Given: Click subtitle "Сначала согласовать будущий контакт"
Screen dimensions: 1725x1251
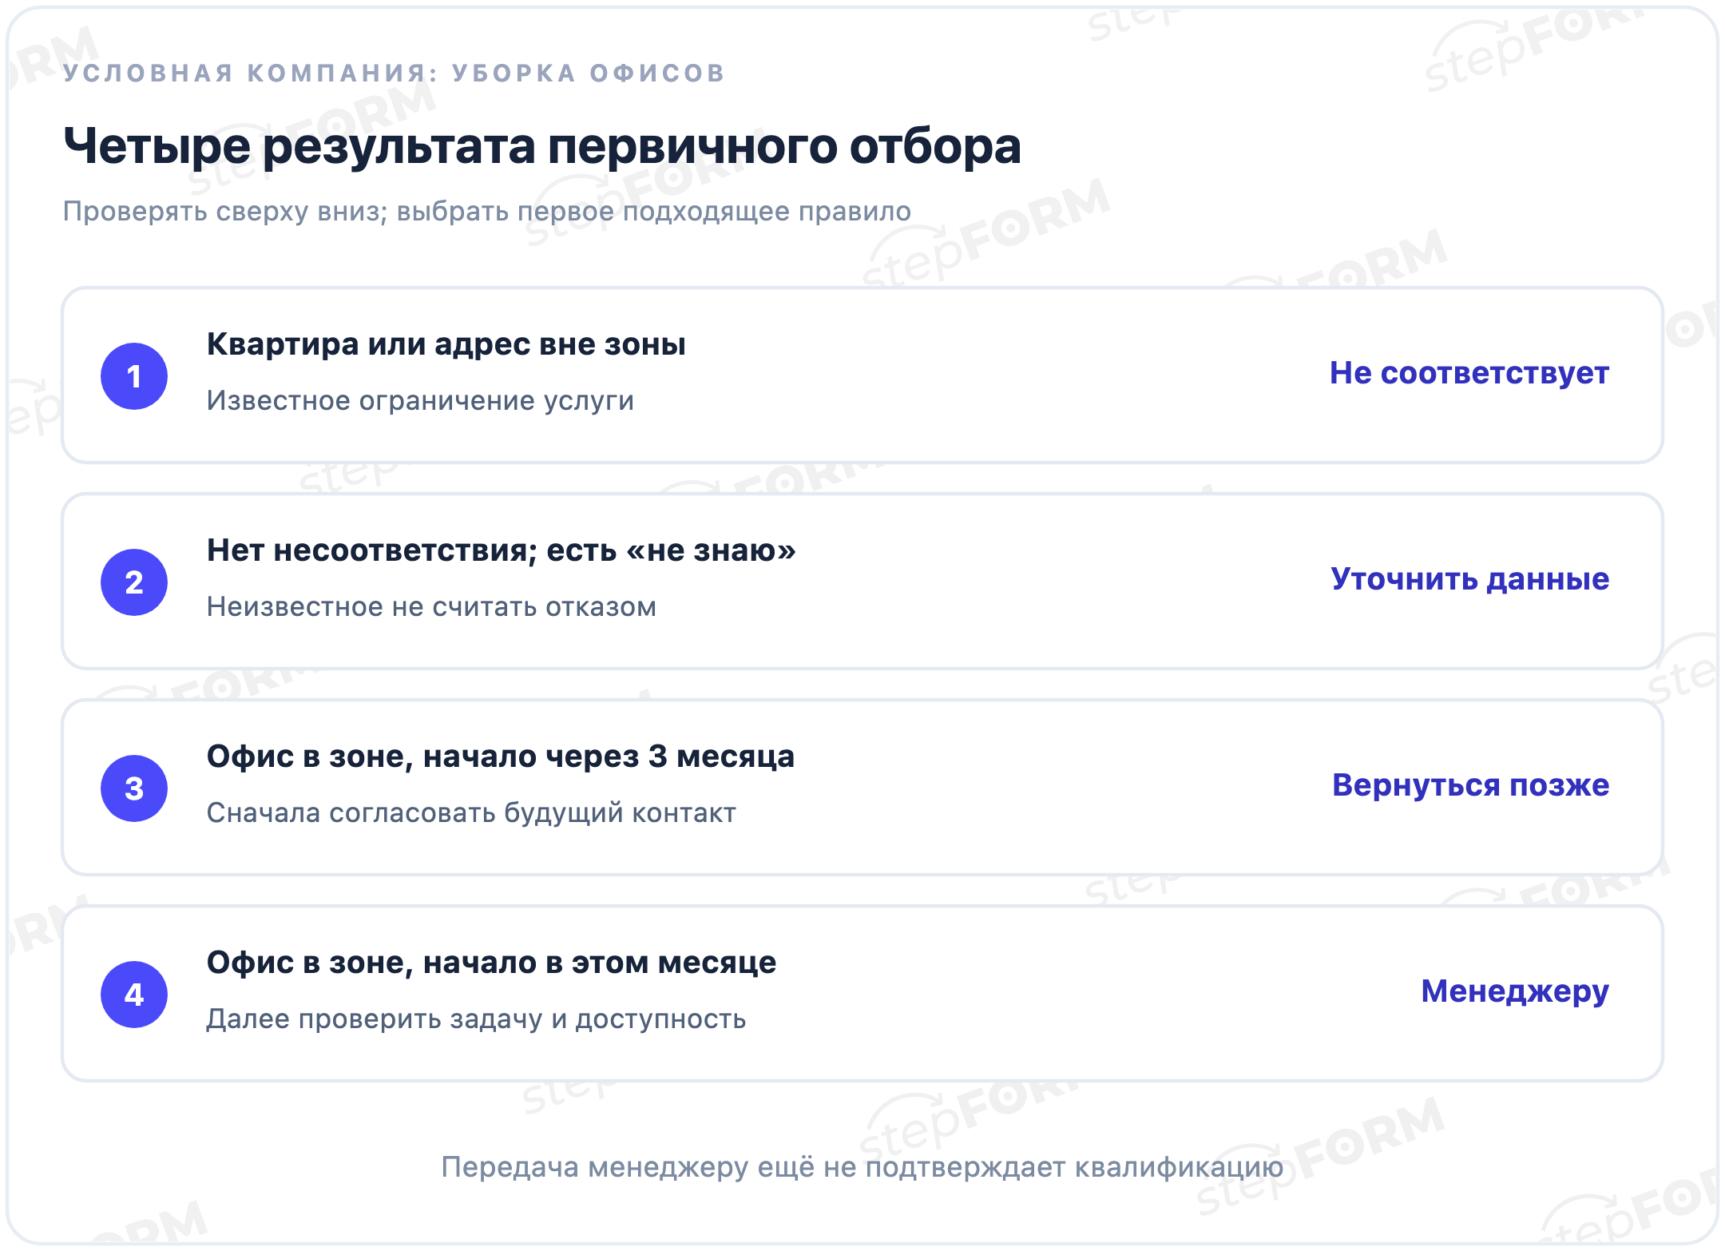Looking at the screenshot, I should pyautogui.click(x=471, y=812).
